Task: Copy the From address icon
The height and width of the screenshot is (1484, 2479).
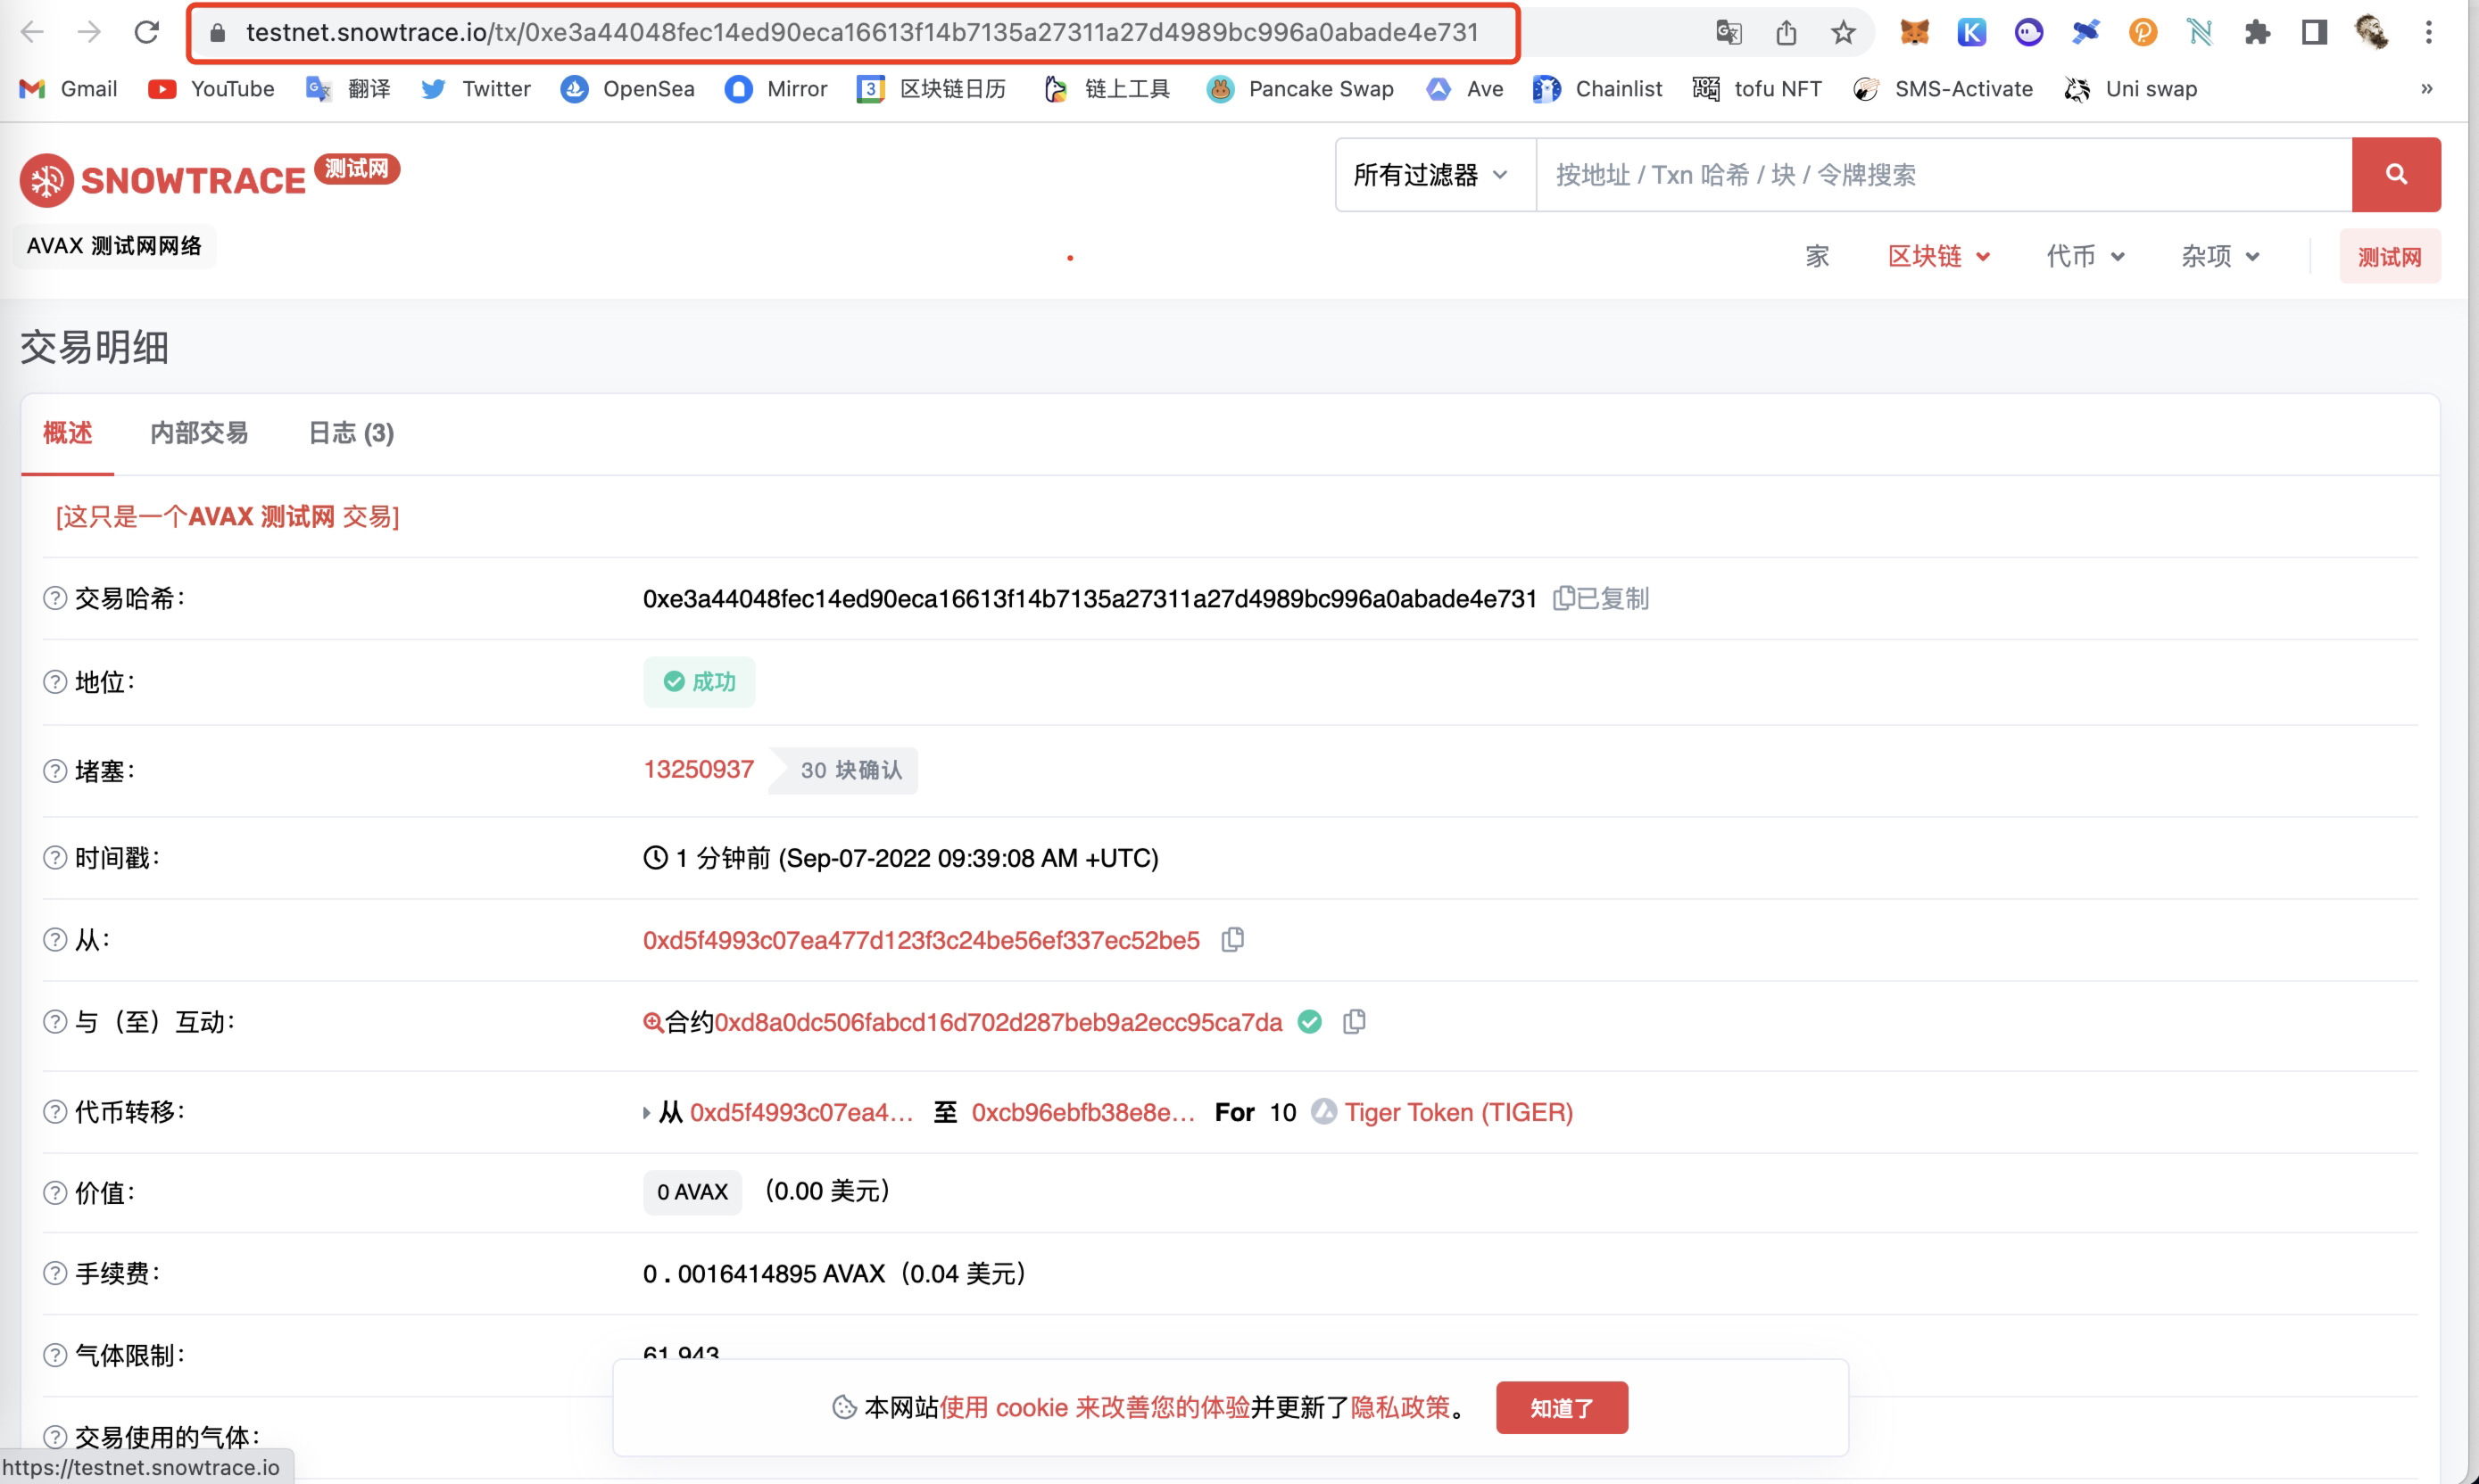Action: [1232, 940]
